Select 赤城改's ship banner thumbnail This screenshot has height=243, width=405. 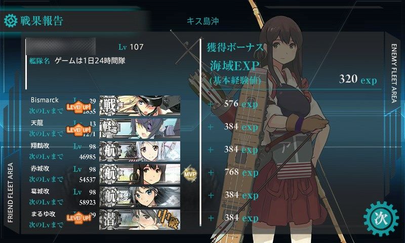(x=140, y=174)
